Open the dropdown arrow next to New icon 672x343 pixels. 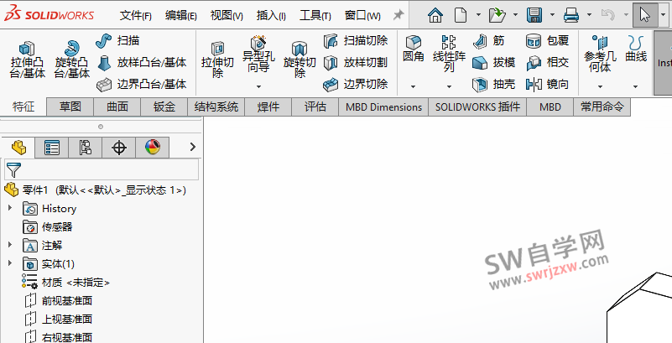tap(478, 15)
